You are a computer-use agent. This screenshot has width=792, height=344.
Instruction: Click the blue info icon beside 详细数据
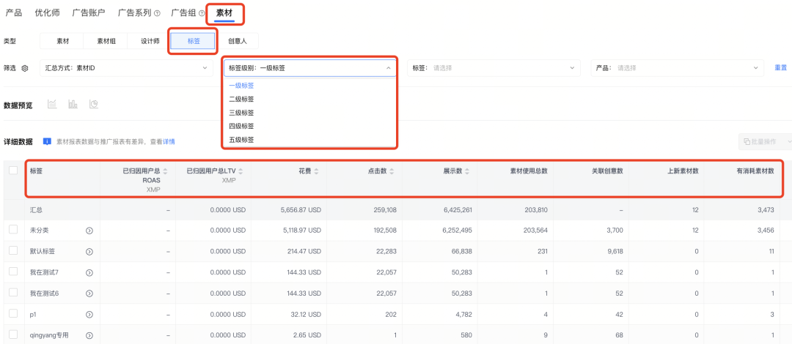(47, 142)
